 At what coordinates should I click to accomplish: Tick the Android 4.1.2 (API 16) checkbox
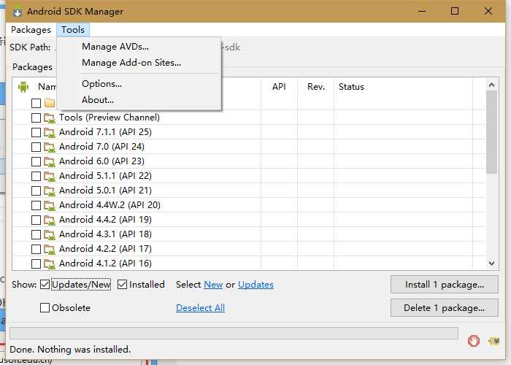tap(36, 264)
